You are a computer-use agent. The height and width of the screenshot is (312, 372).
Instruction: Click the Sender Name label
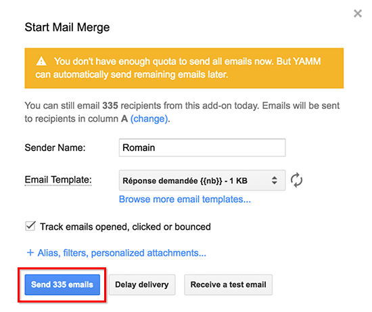55,148
